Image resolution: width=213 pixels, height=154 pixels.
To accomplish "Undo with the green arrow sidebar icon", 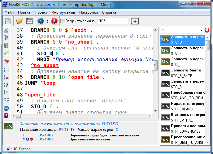I will click(6, 54).
